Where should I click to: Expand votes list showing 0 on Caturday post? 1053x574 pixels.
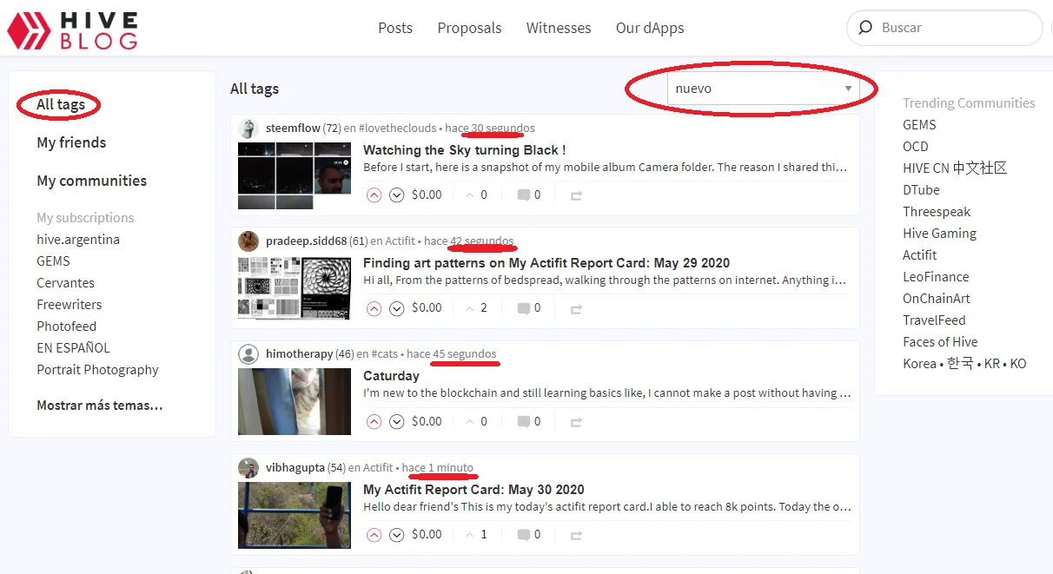click(476, 422)
